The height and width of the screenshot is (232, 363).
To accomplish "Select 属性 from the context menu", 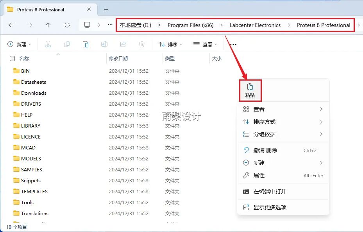I will (x=259, y=175).
